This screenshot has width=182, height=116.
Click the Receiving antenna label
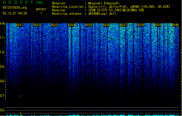click(x=67, y=14)
